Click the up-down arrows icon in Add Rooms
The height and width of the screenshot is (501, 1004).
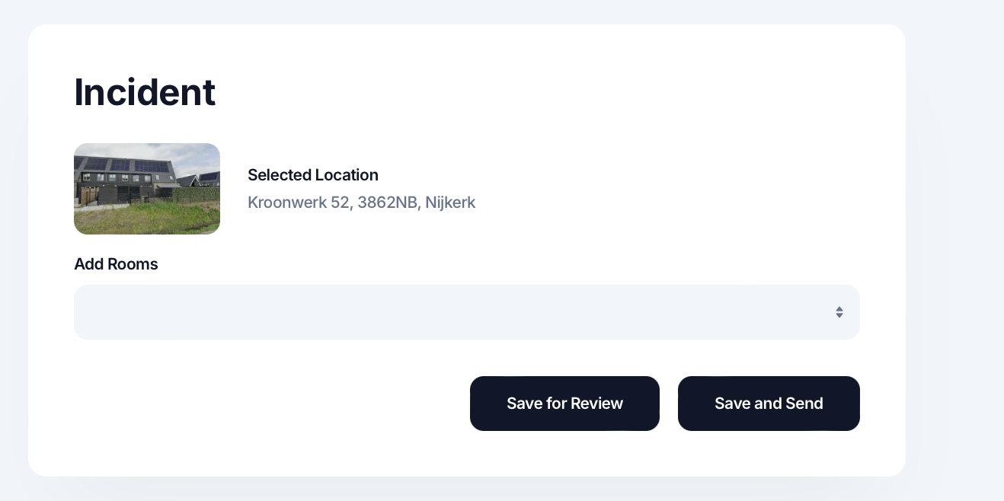point(839,312)
